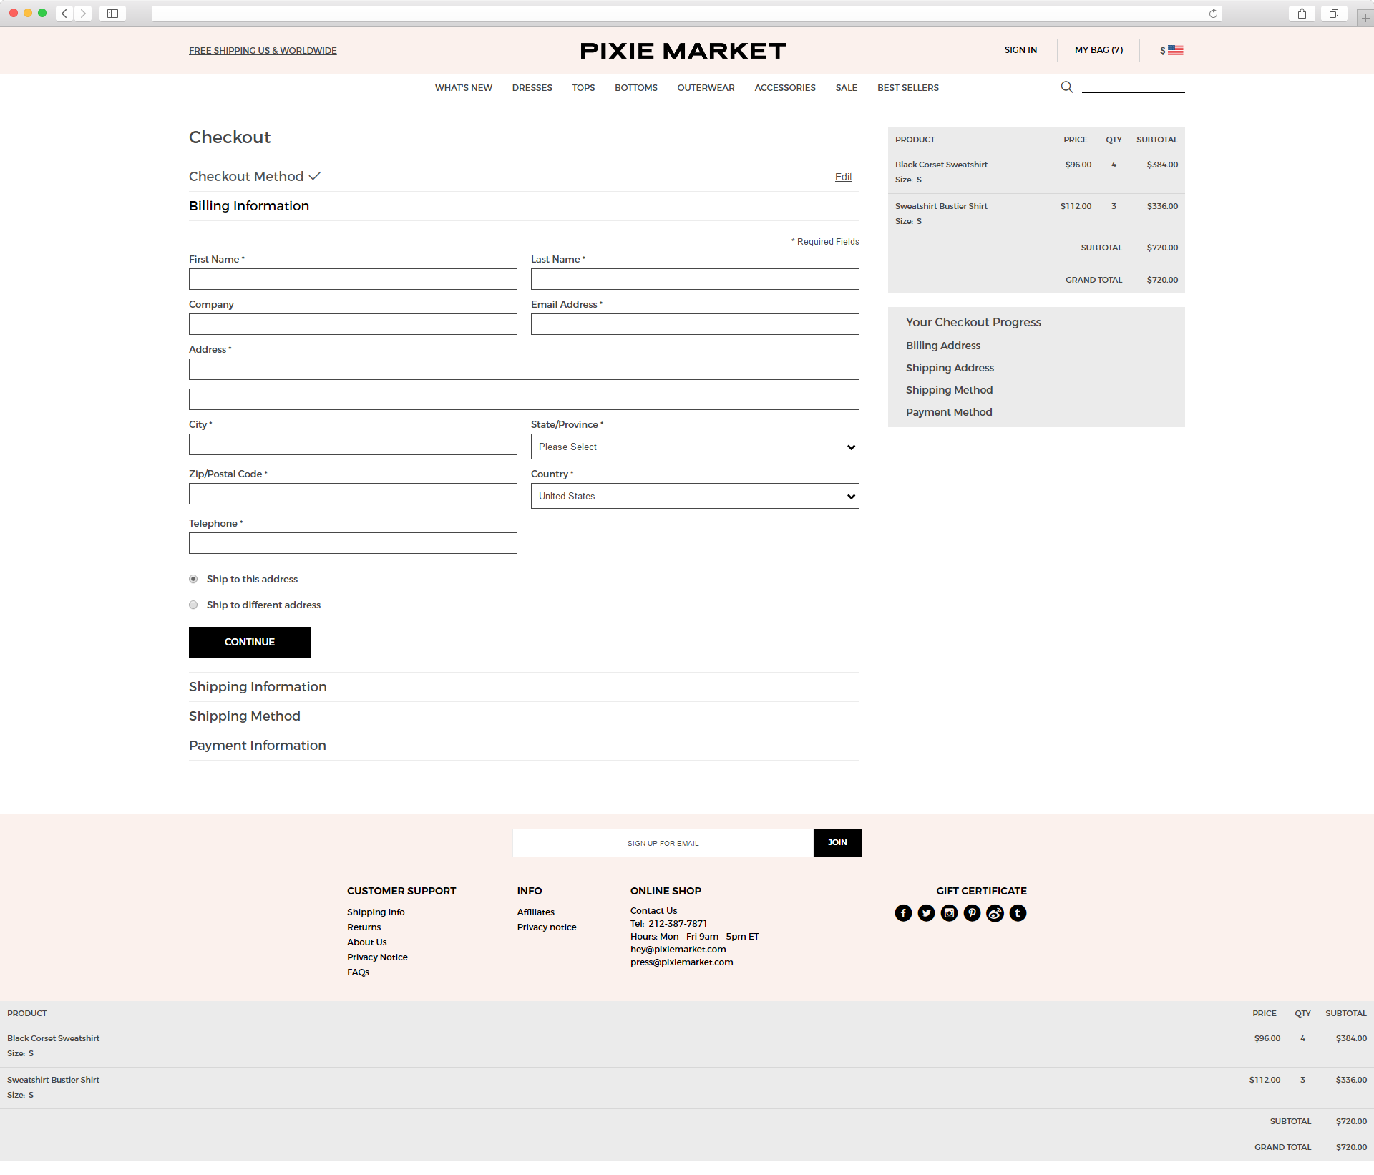Select Ship to different address option
Viewport: 1374px width, 1175px height.
click(x=193, y=605)
